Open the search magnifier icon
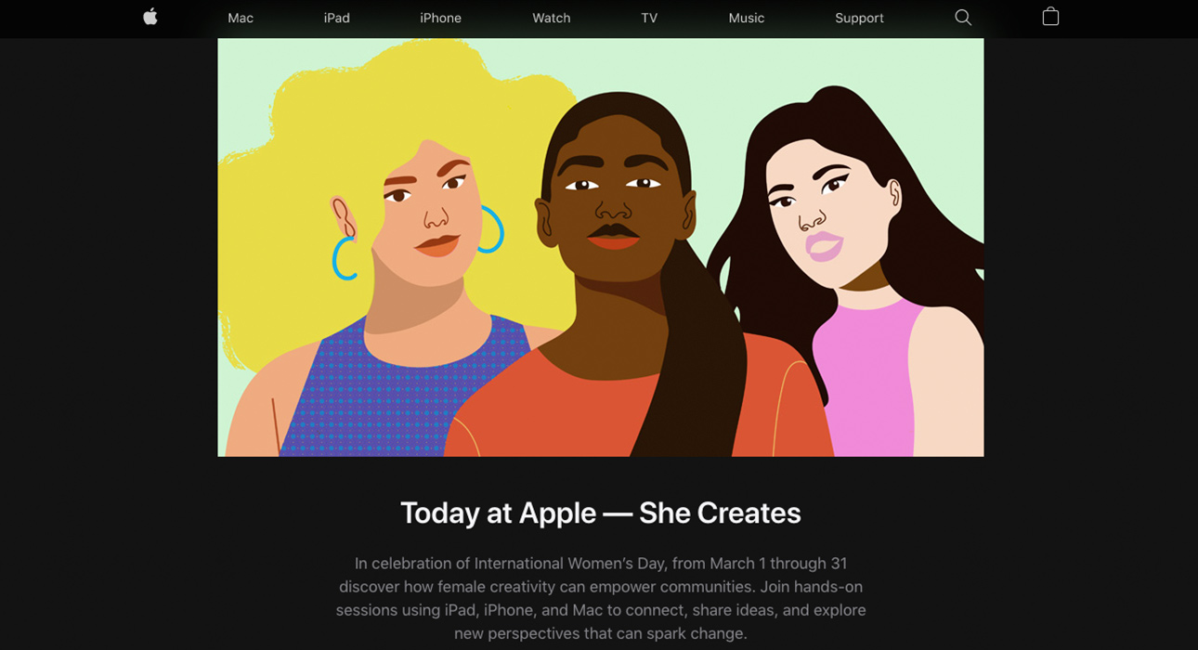Viewport: 1198px width, 650px height. (x=963, y=18)
